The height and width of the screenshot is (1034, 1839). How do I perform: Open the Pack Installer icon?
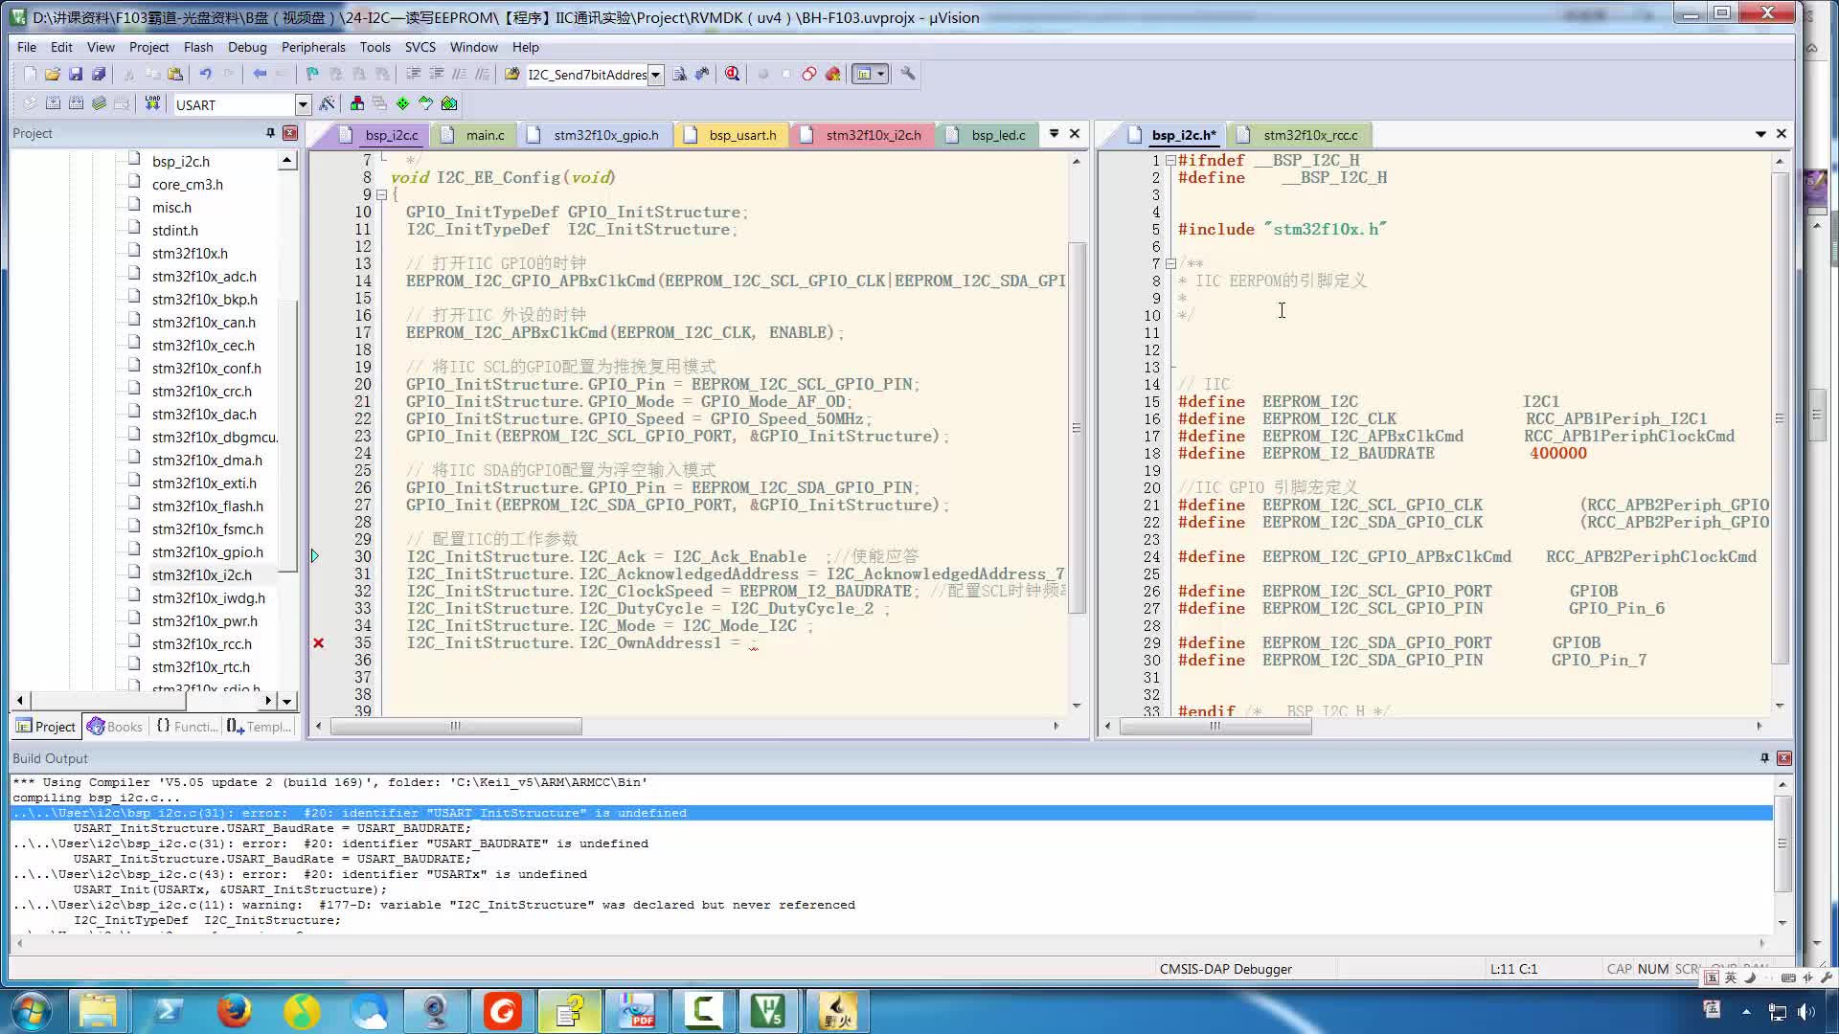click(449, 103)
